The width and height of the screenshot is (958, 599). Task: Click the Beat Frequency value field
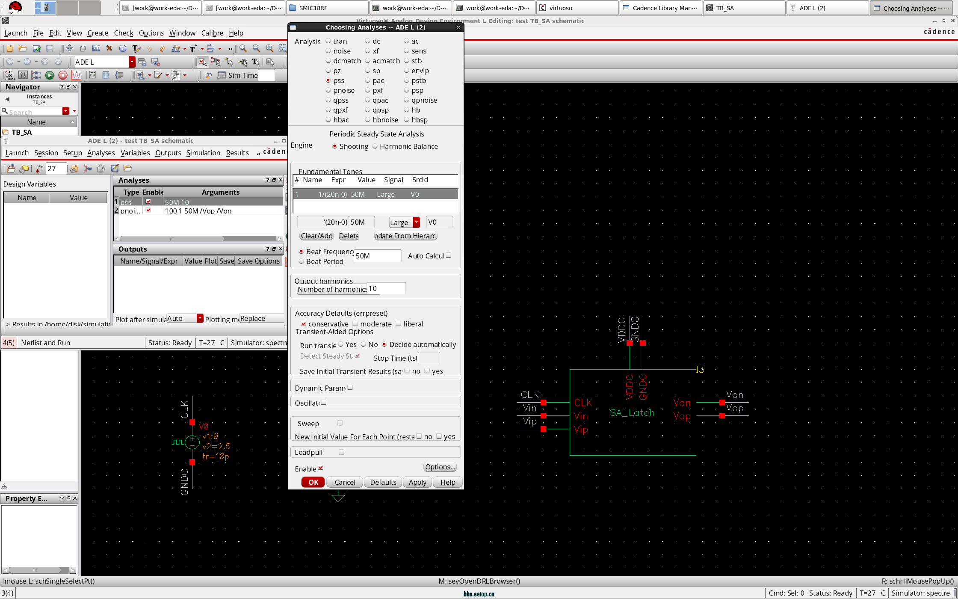tap(377, 256)
